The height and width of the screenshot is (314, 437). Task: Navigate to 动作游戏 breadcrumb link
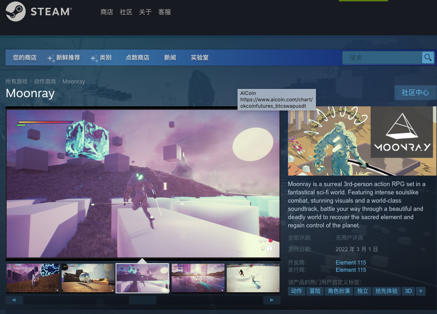click(x=45, y=82)
